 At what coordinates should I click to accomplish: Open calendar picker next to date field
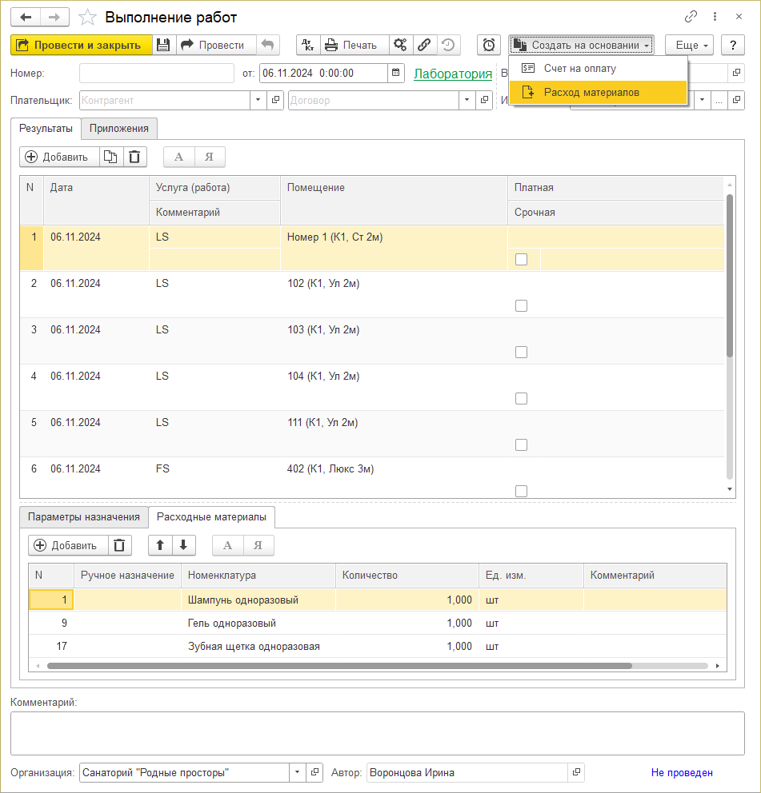[x=396, y=74]
